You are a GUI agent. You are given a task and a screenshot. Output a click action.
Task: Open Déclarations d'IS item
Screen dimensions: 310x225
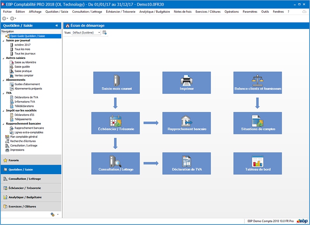pyautogui.click(x=24, y=115)
